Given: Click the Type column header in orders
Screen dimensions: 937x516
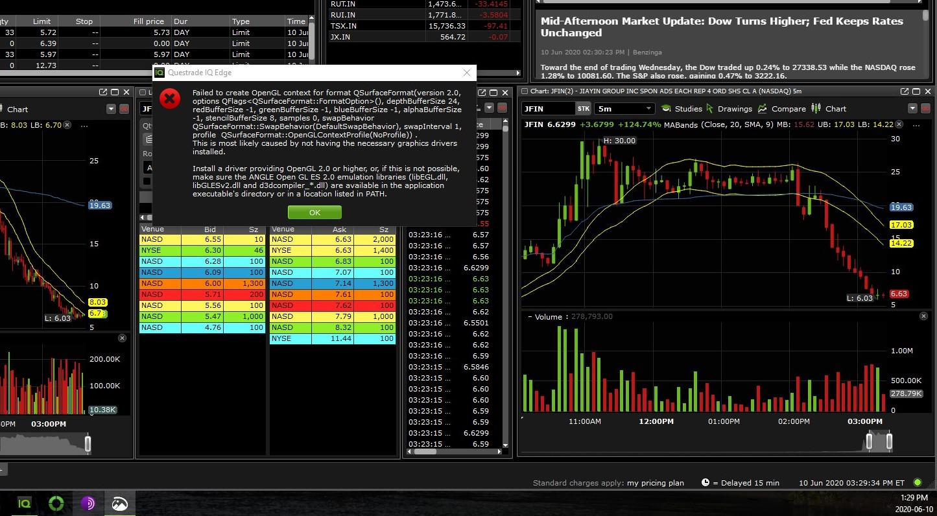Looking at the screenshot, I should (x=257, y=21).
